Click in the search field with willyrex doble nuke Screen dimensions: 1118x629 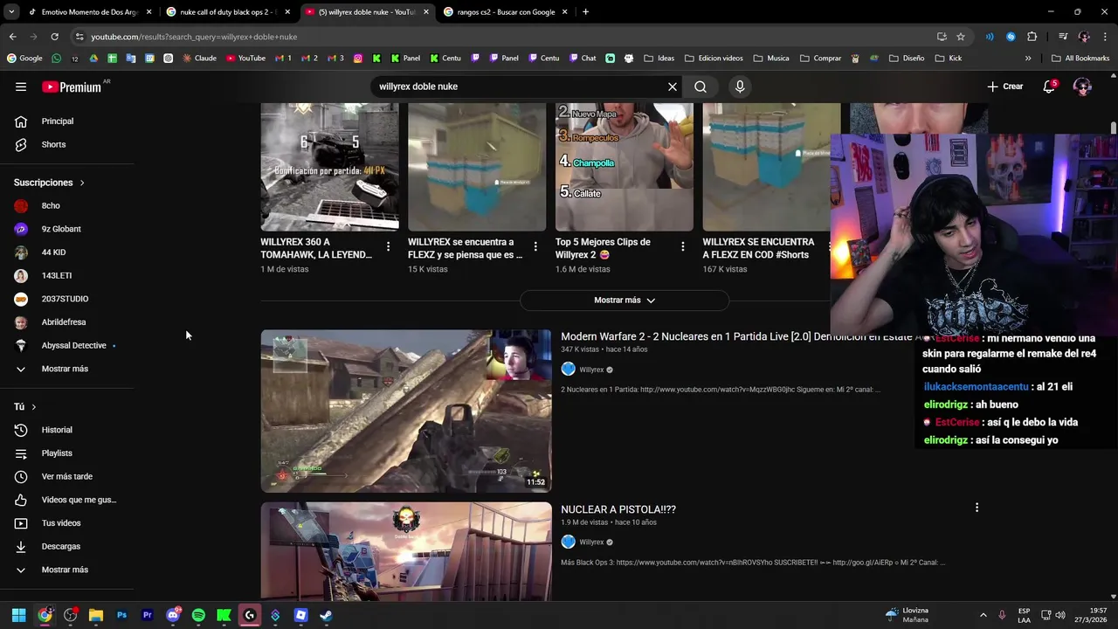(520, 86)
